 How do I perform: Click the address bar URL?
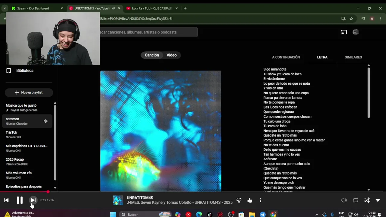(x=136, y=19)
